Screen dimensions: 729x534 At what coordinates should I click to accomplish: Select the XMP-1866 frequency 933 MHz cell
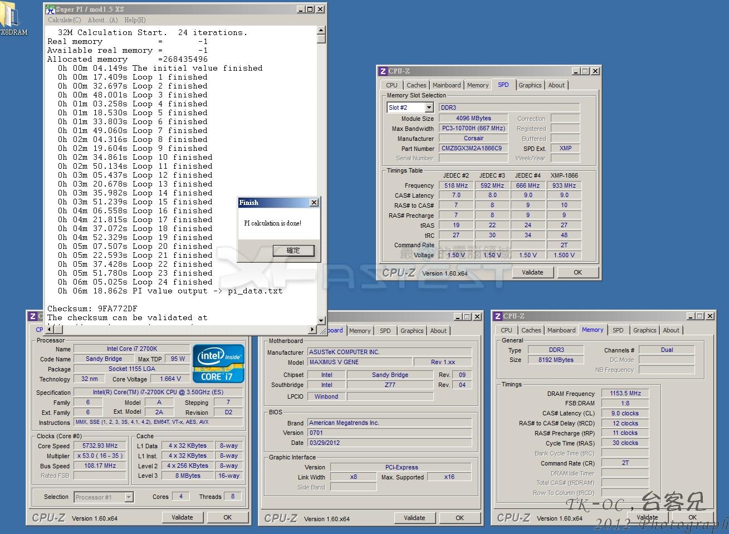(564, 185)
